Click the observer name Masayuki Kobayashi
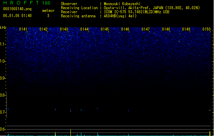 click(122, 4)
